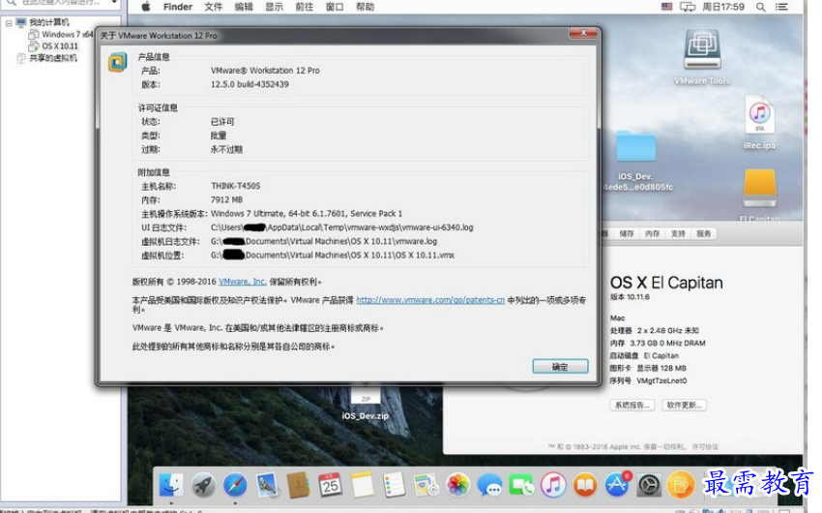Click US flag input source icon

click(x=667, y=7)
